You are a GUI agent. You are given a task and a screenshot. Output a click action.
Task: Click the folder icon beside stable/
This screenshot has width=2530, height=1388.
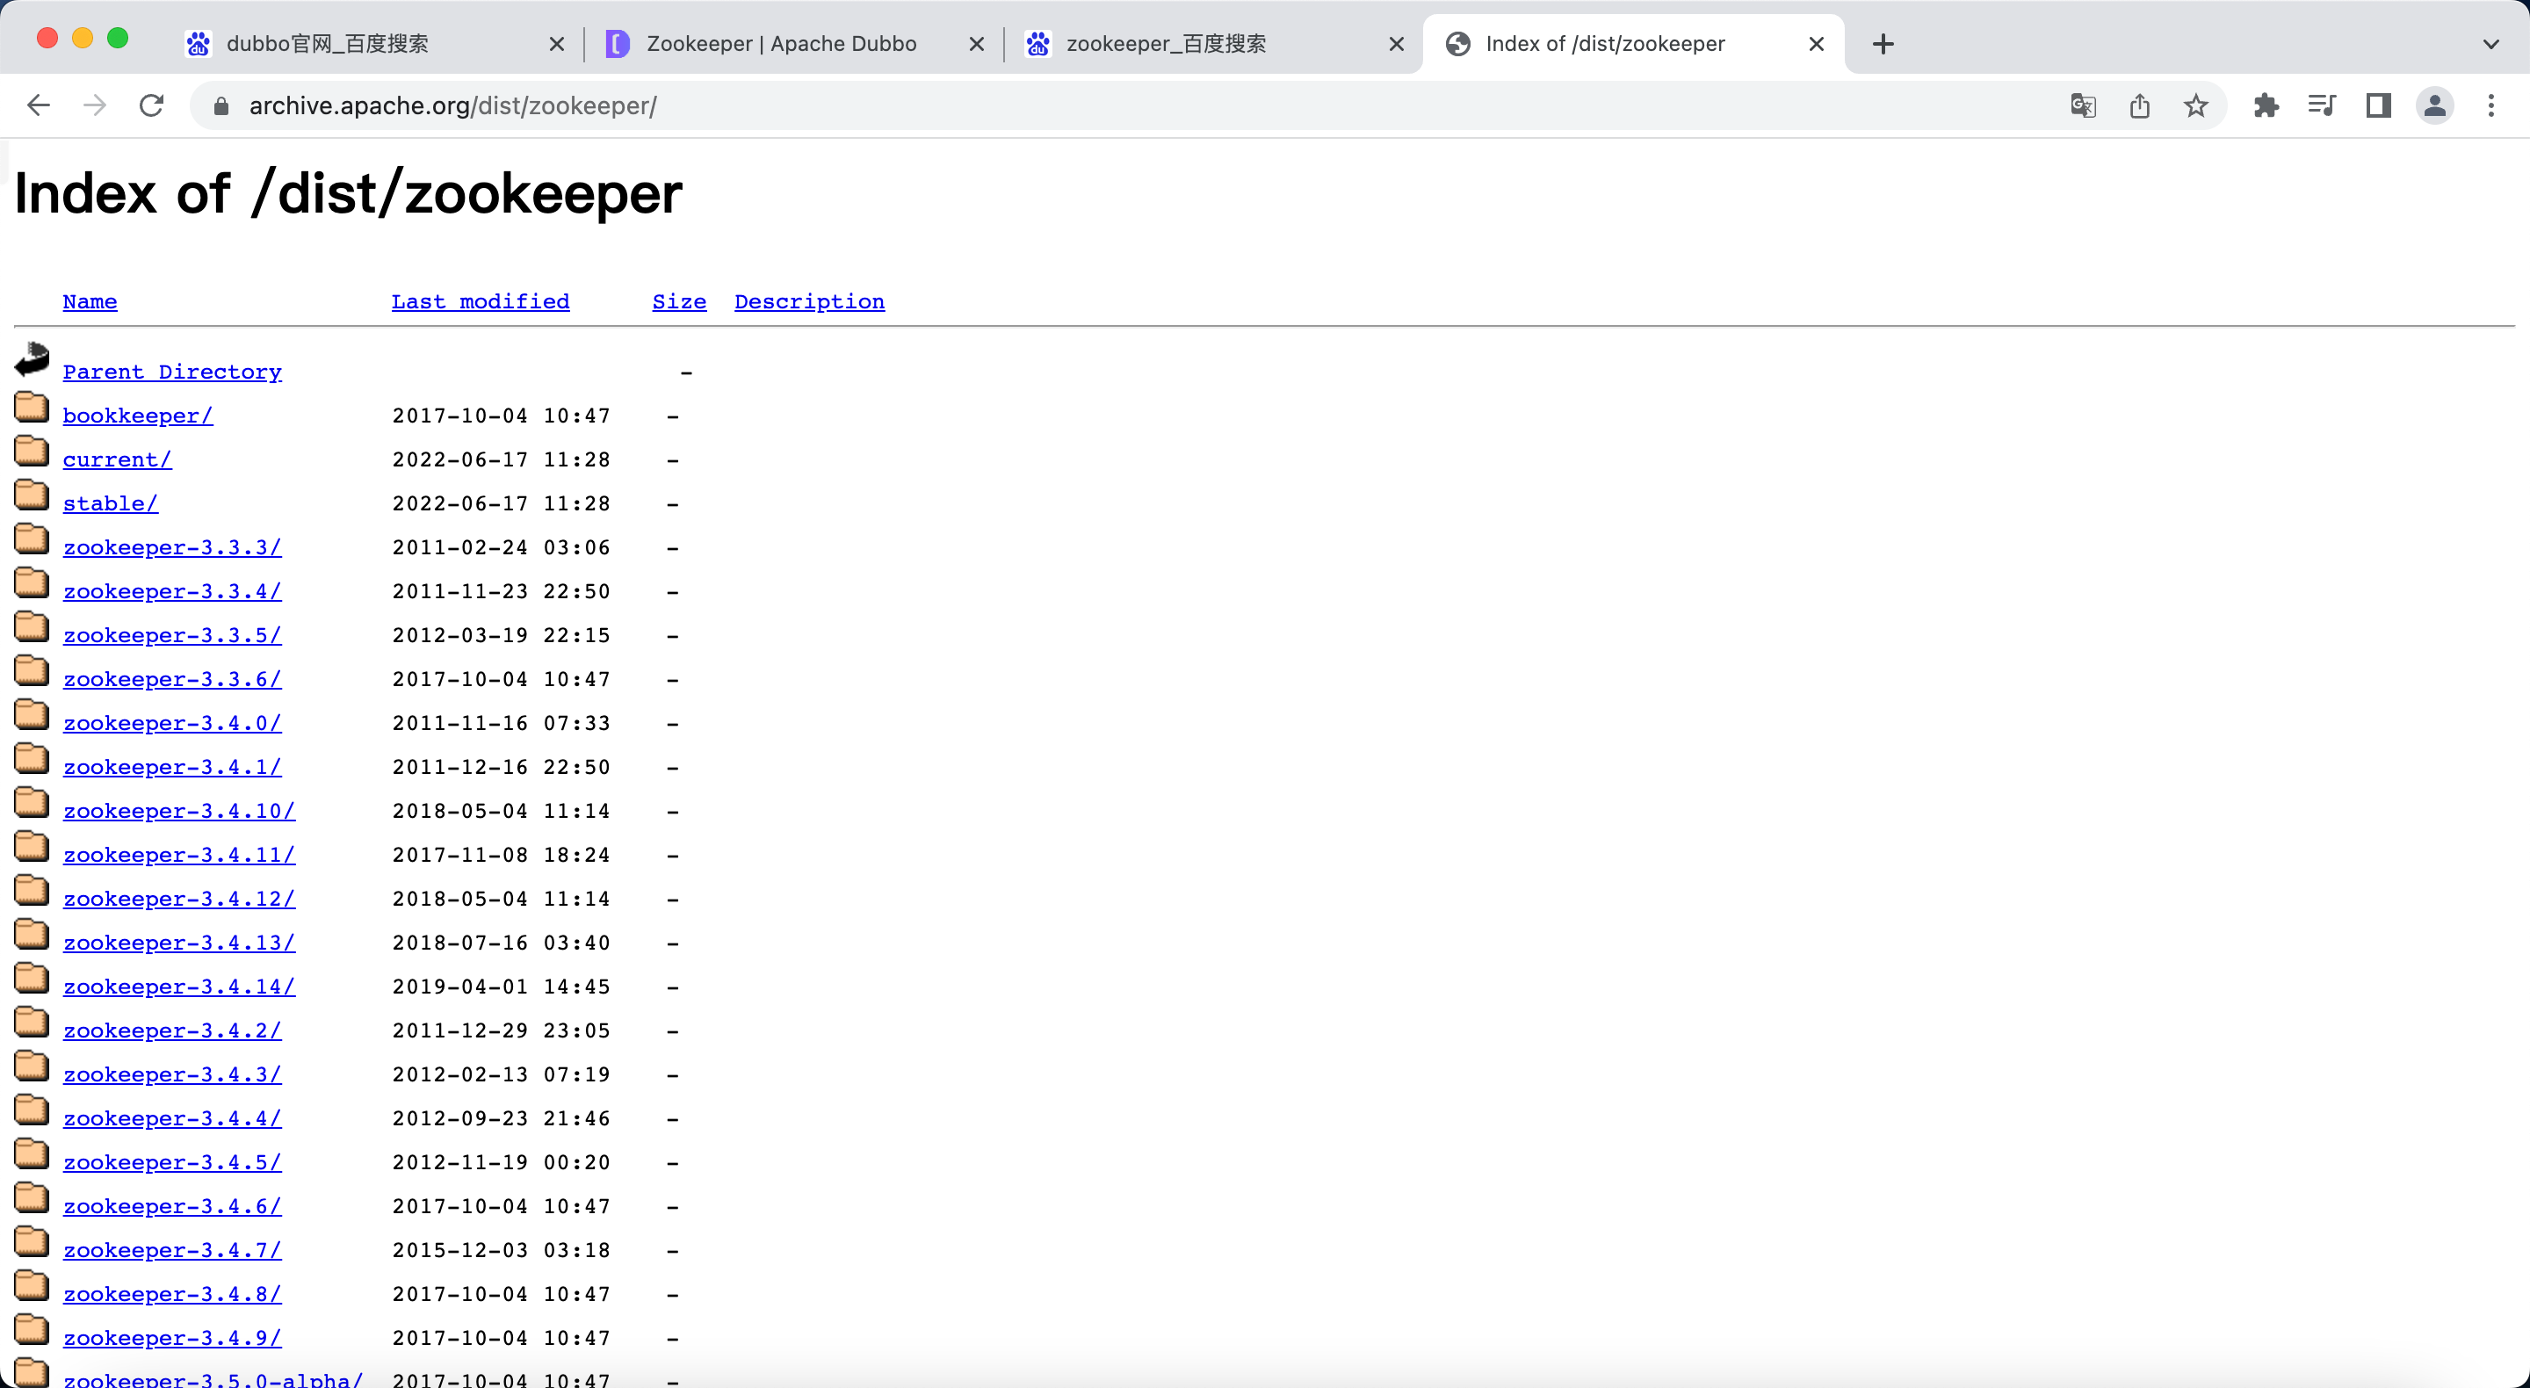tap(32, 495)
